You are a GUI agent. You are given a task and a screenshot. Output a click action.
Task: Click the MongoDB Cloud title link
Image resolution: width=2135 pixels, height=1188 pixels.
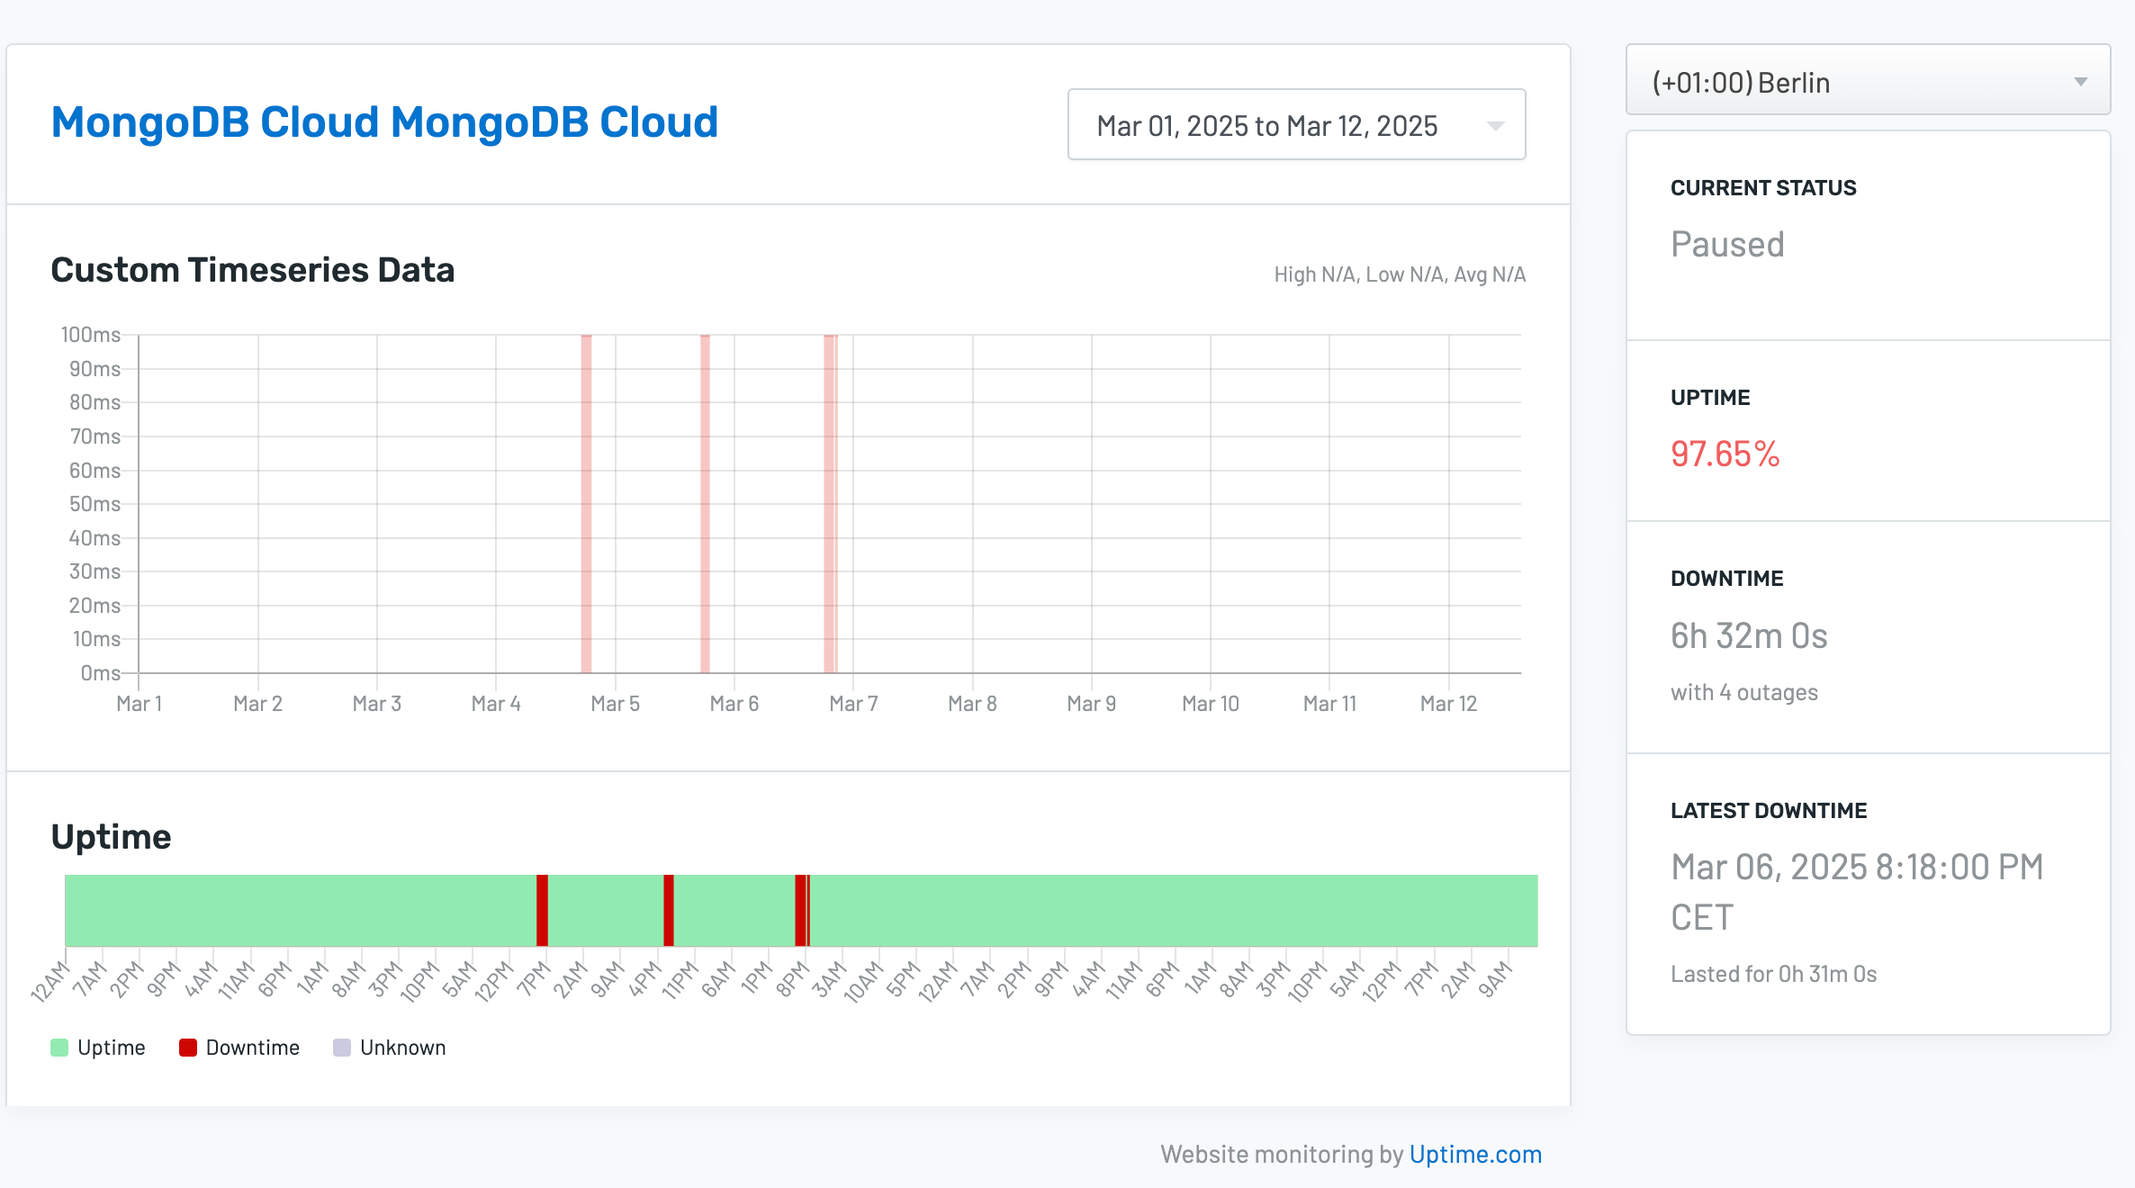[x=384, y=121]
